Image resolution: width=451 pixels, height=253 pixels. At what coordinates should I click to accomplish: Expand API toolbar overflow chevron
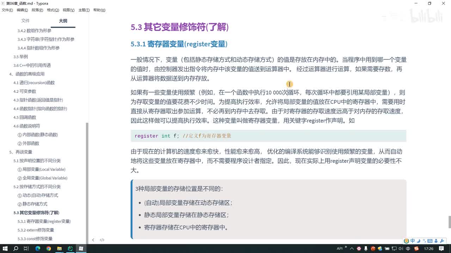[x=346, y=247]
